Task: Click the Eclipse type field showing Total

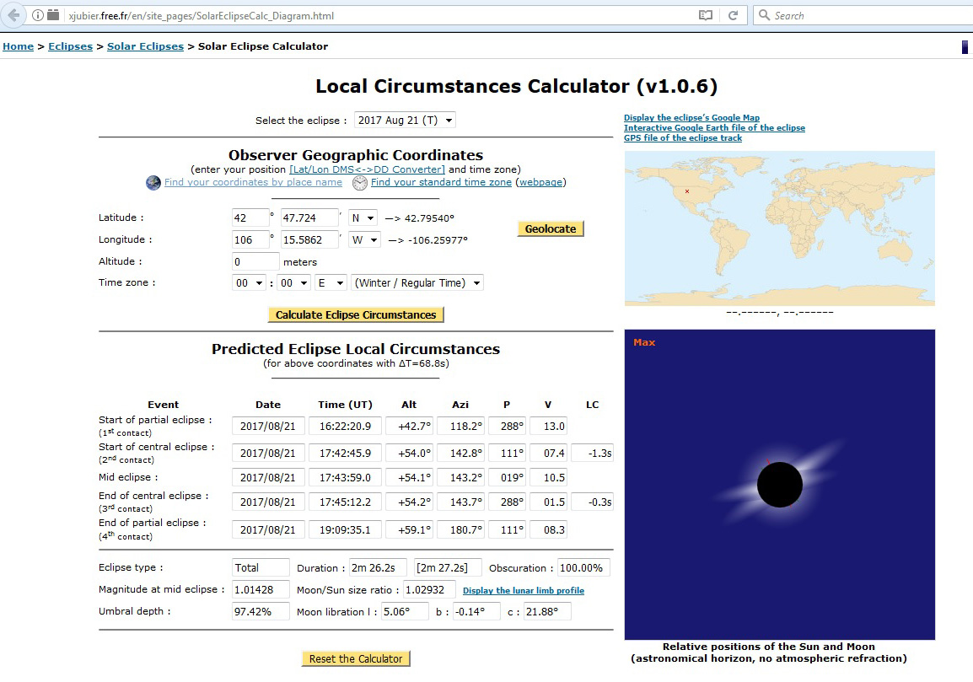Action: [261, 568]
